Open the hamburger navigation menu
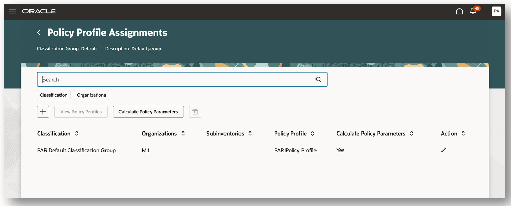 click(13, 11)
